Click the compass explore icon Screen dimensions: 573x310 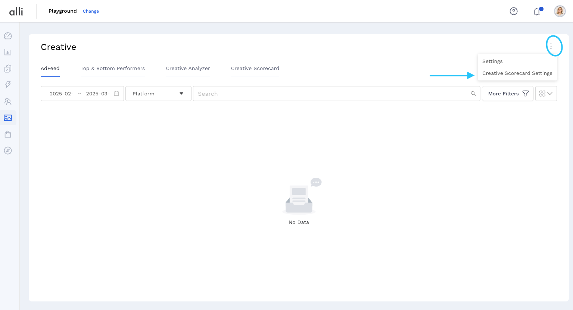coord(8,151)
